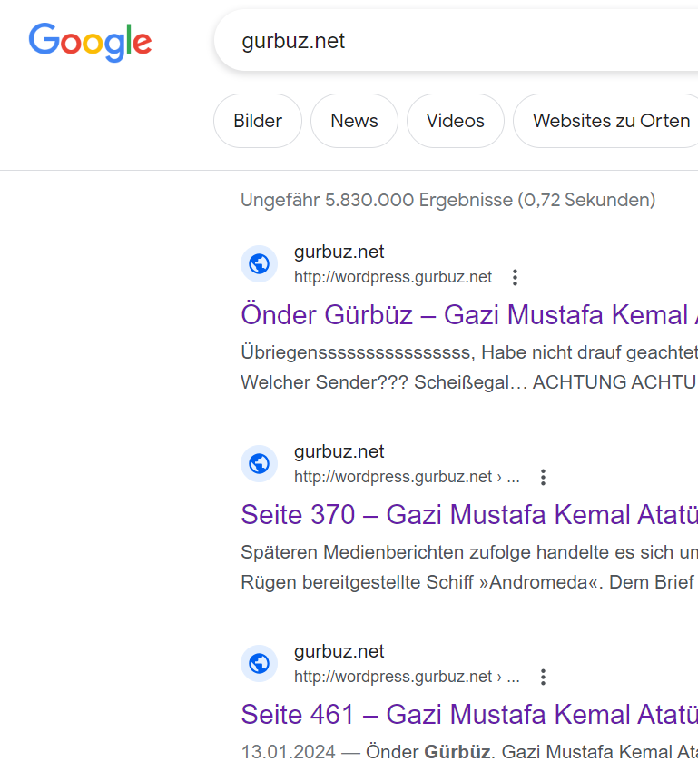Screen dimensions: 698x772
Task: Click the search field containing gurbuz.net
Action: click(456, 40)
